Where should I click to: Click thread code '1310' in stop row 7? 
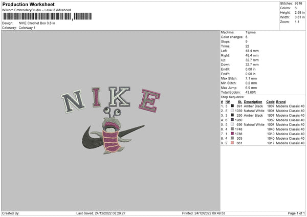[x=271, y=134]
